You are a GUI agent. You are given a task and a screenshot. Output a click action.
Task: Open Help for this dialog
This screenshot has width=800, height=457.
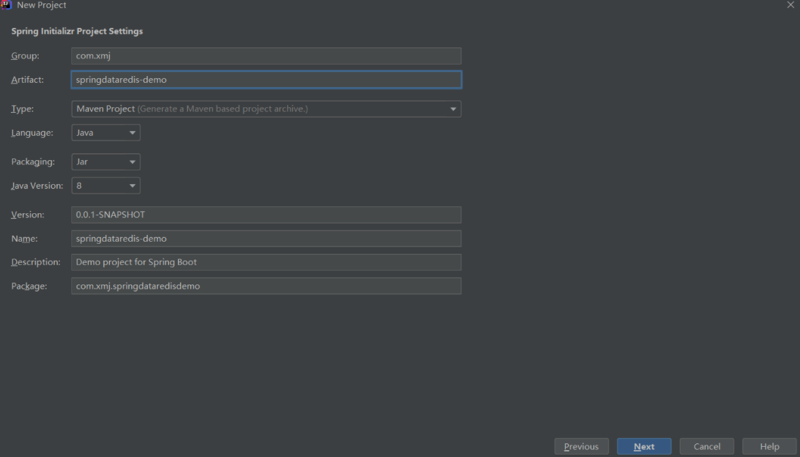769,446
